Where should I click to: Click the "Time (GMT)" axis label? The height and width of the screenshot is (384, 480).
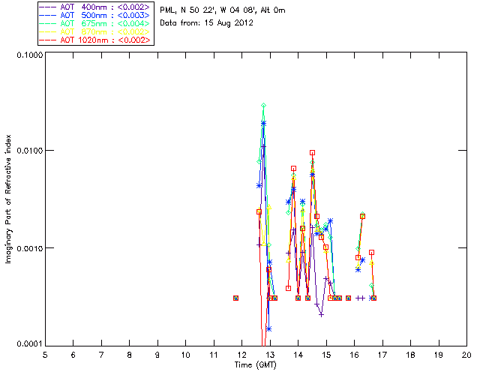[256, 364]
